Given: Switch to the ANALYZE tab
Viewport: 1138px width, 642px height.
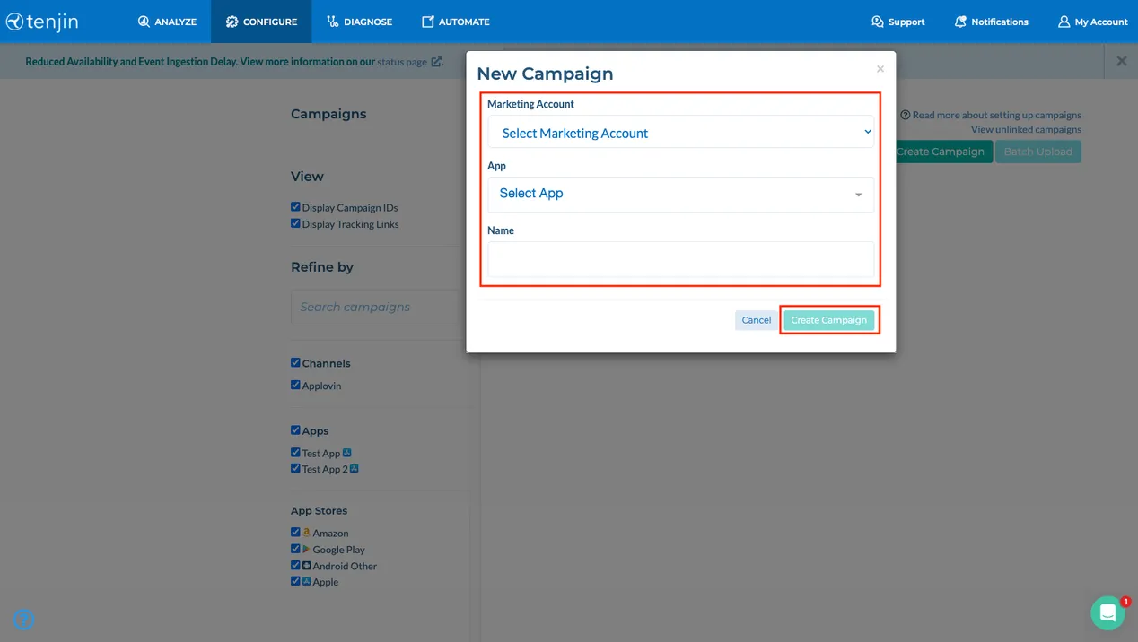Looking at the screenshot, I should 167,21.
